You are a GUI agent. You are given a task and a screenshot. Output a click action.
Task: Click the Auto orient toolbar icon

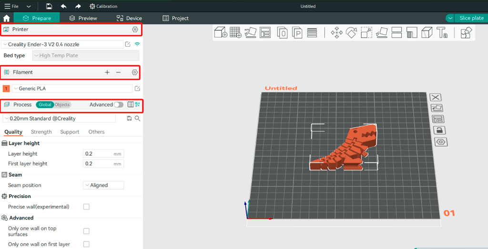pyautogui.click(x=250, y=32)
